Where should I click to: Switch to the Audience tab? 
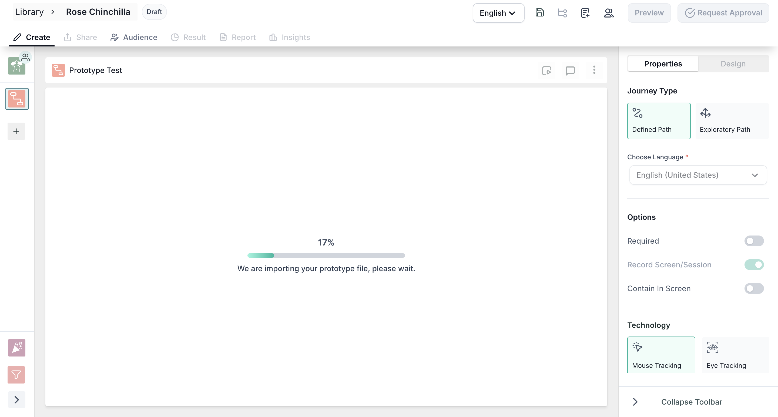pos(134,38)
